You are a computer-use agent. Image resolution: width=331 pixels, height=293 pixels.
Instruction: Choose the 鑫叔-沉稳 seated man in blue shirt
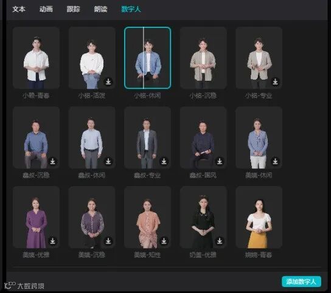tap(36, 137)
